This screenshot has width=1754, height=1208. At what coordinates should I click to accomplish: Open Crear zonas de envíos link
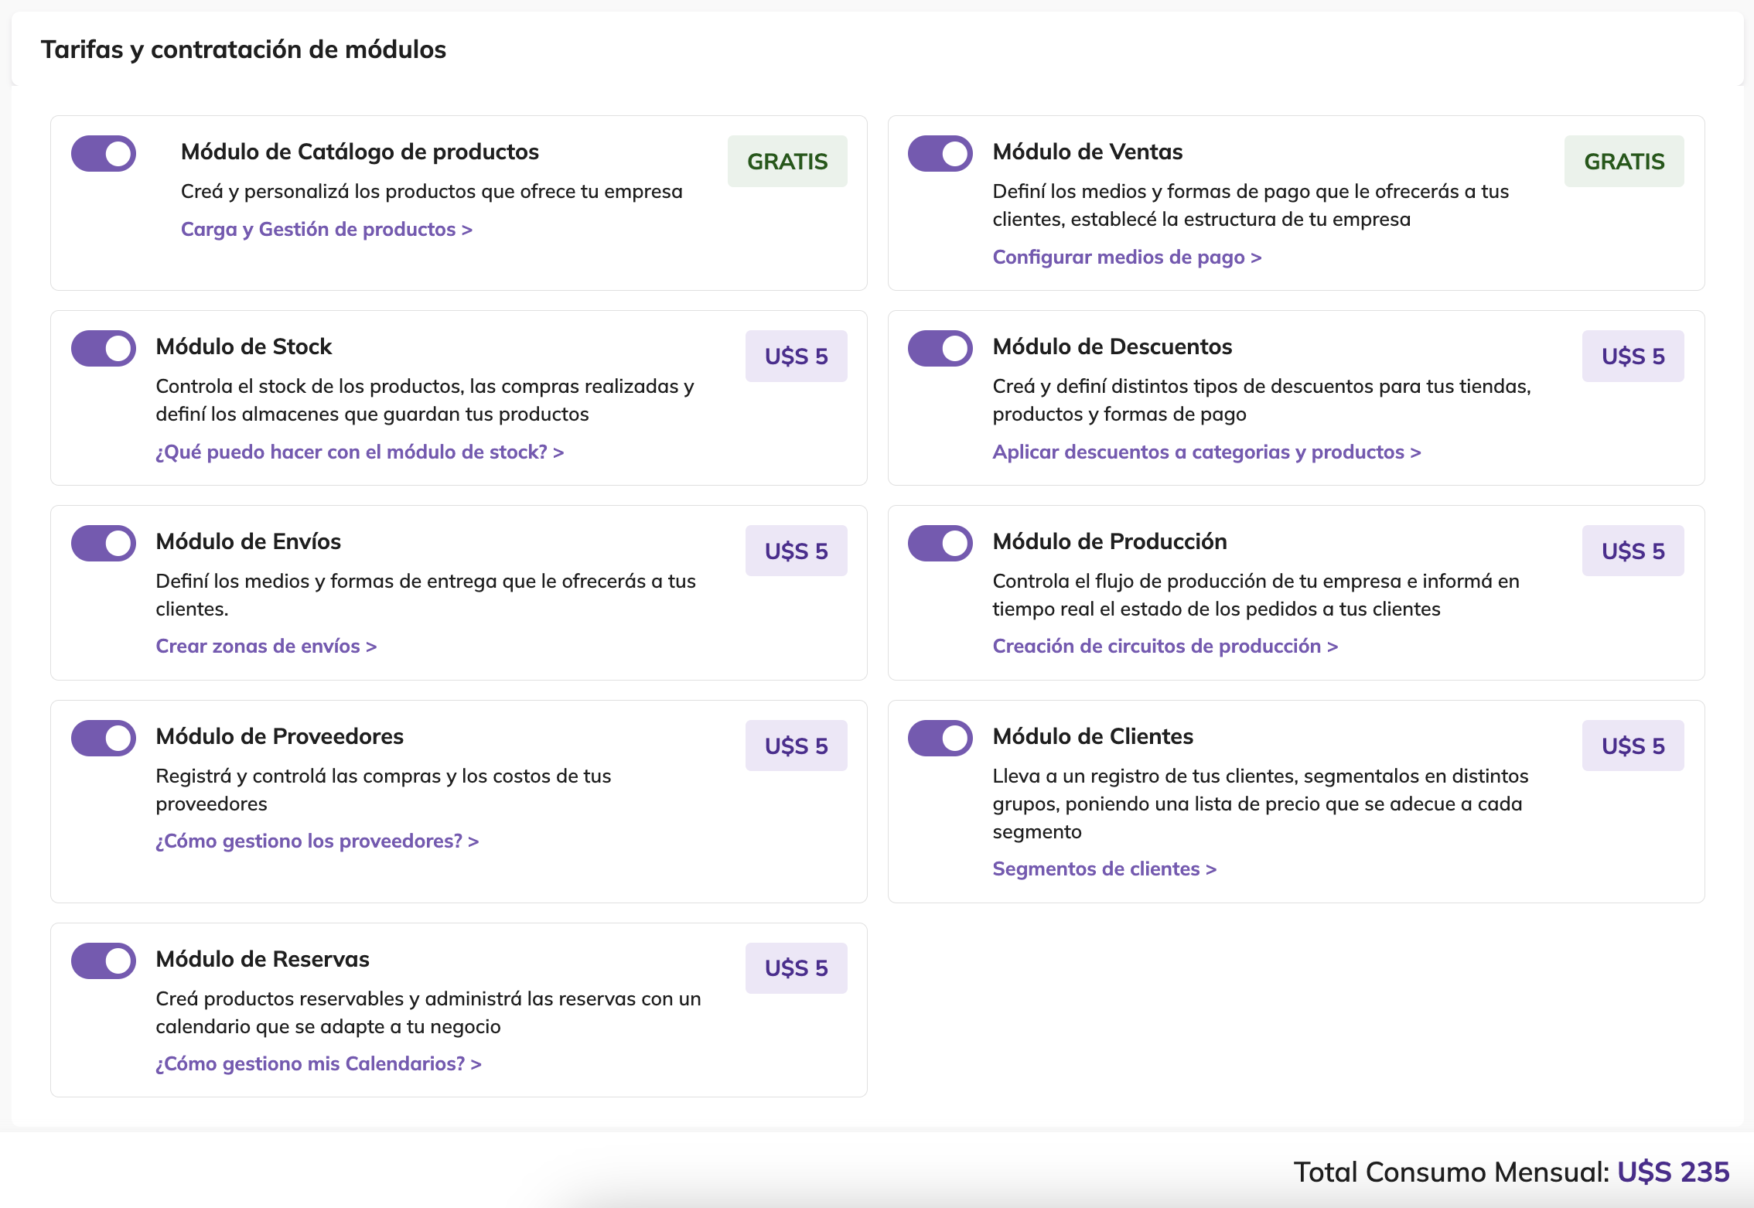point(265,647)
